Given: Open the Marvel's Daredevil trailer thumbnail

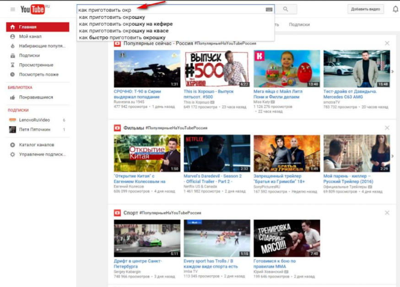Looking at the screenshot, I should 217,153.
